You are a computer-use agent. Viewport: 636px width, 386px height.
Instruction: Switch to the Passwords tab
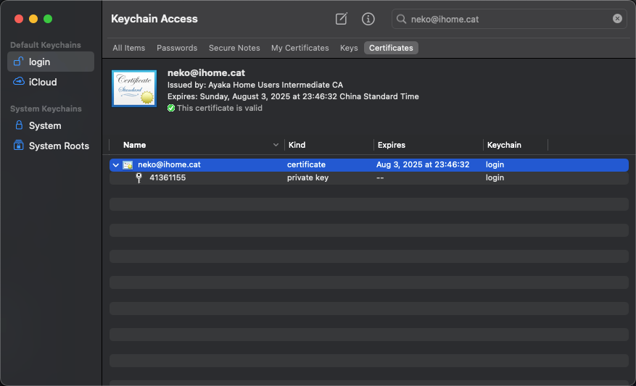point(177,48)
